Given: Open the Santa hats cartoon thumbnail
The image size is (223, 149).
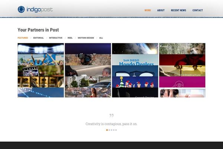Looking at the screenshot, I should 135,82.
